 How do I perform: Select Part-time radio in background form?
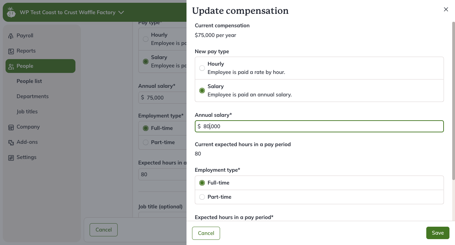[x=146, y=142]
